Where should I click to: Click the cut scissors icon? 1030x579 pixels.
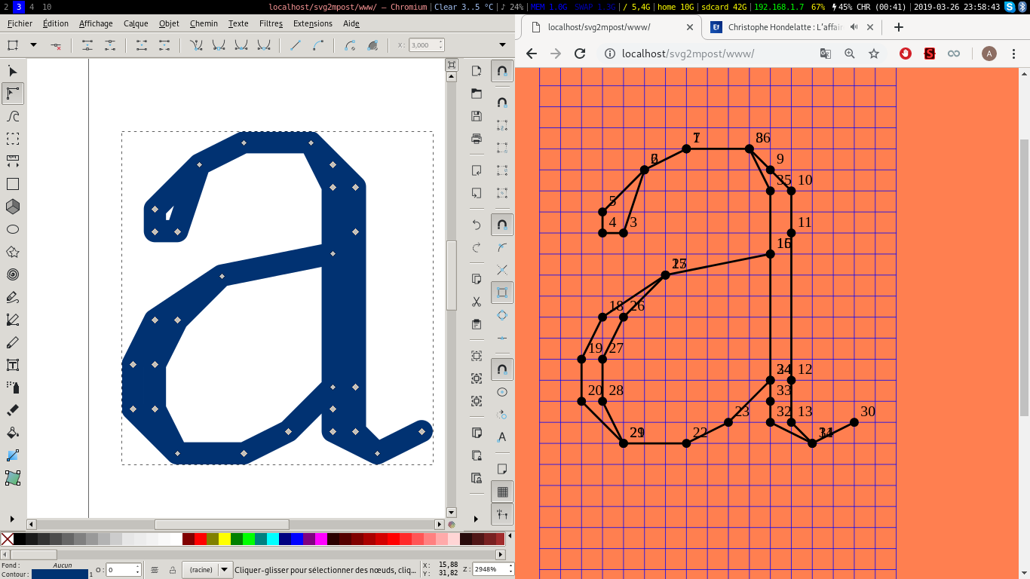(477, 302)
